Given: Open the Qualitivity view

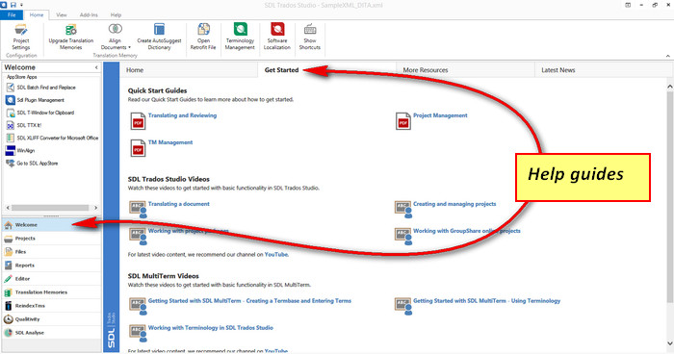Looking at the screenshot, I should pyautogui.click(x=52, y=319).
